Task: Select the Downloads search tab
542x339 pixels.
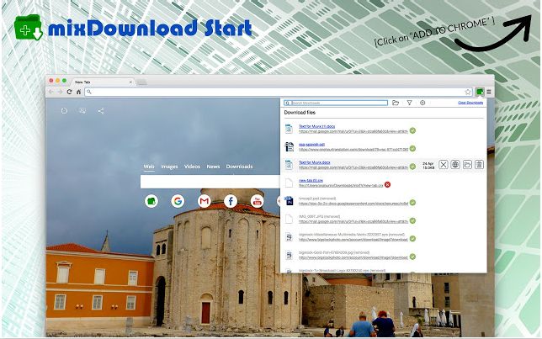Action: point(239,167)
